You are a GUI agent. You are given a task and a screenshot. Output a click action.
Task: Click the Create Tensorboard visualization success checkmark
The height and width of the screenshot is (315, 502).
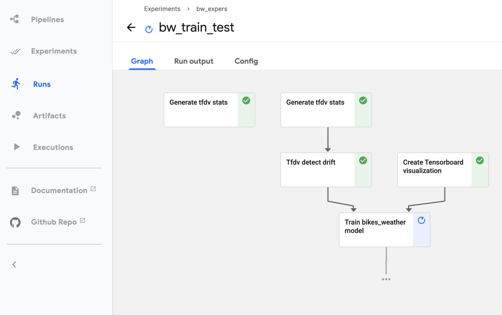(480, 161)
